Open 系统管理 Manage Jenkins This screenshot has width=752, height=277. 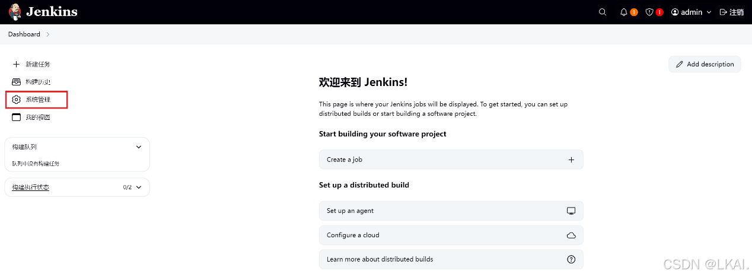(x=37, y=100)
